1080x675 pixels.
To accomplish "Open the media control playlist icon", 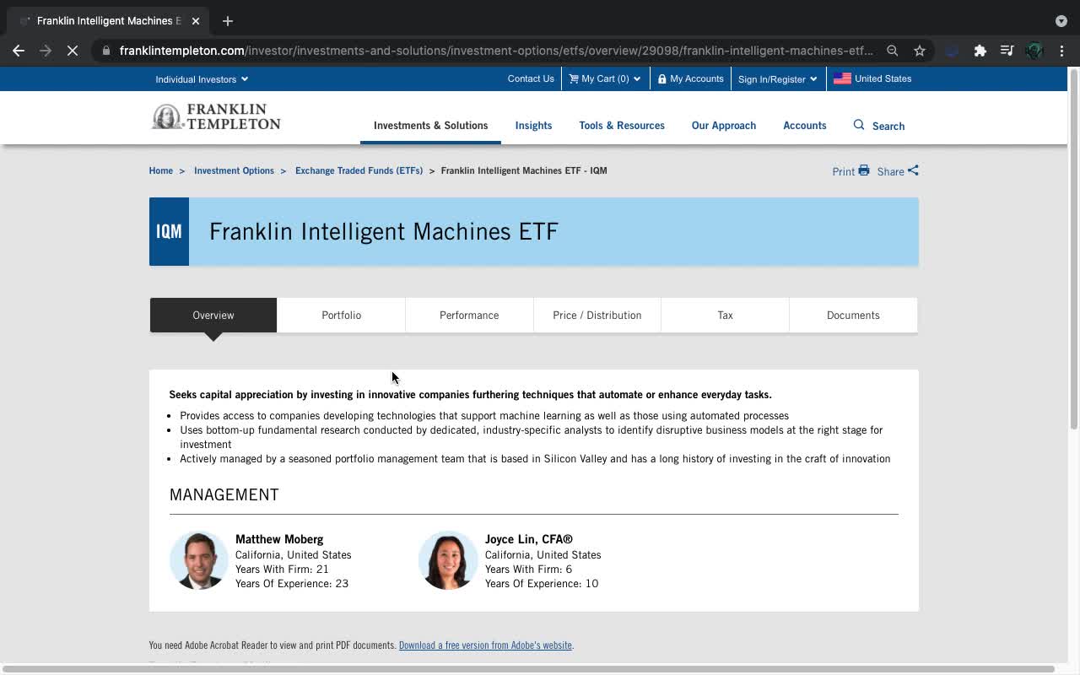I will pos(1007,51).
